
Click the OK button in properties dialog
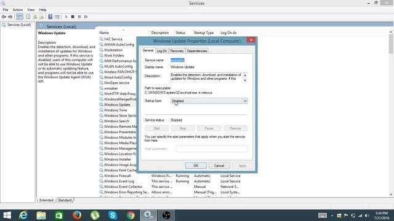pos(196,166)
